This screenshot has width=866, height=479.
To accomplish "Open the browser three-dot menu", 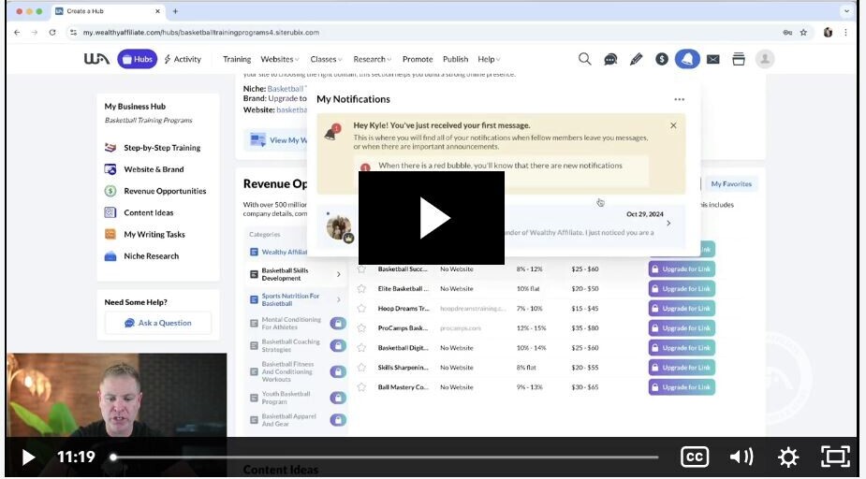I will pos(845,33).
